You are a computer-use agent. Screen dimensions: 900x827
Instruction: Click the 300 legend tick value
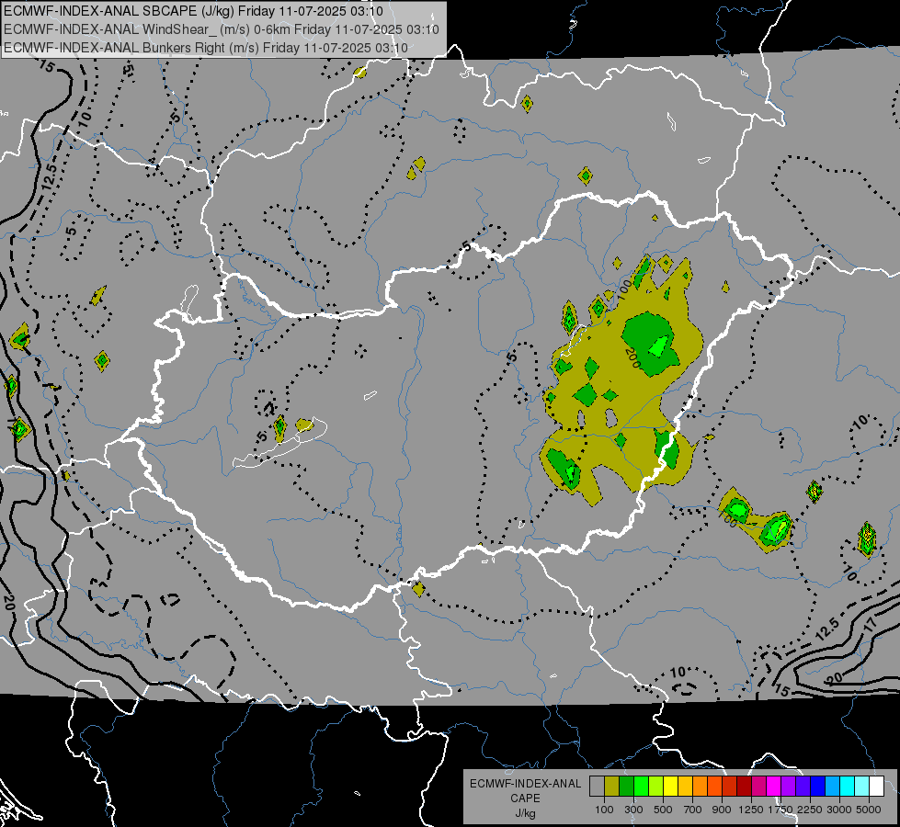pos(633,810)
